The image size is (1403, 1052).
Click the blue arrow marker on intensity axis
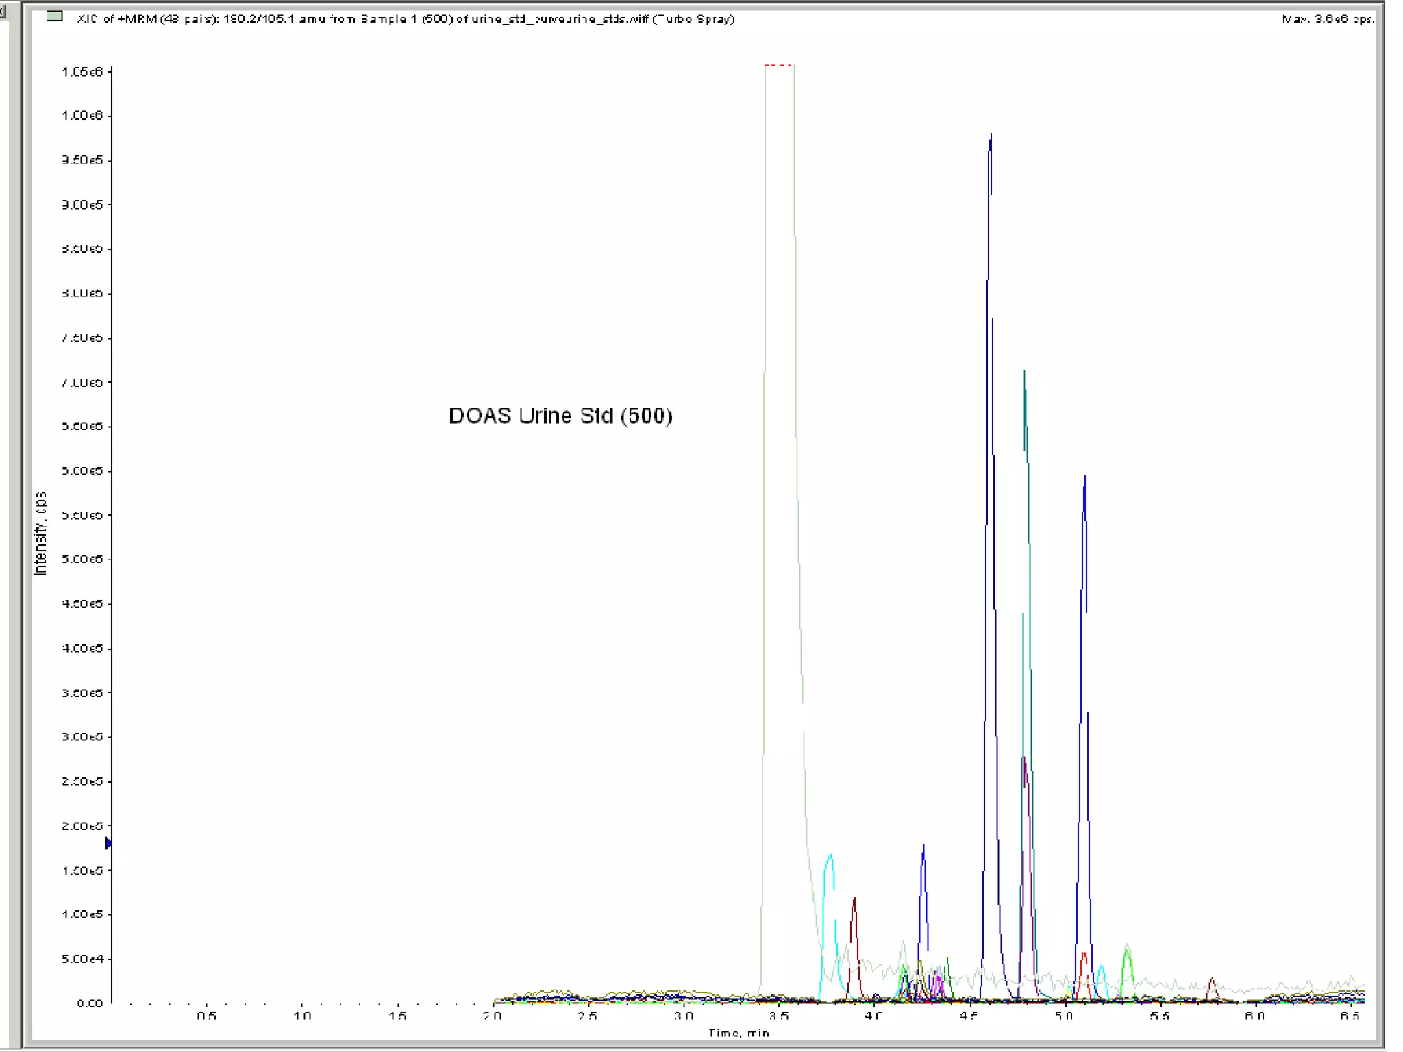108,843
